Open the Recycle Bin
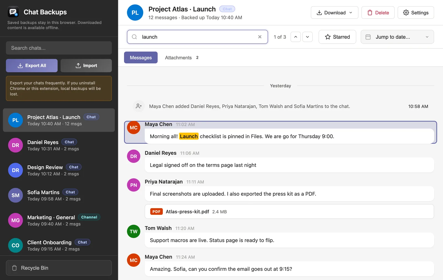Image resolution: width=443 pixels, height=280 pixels. [x=59, y=268]
